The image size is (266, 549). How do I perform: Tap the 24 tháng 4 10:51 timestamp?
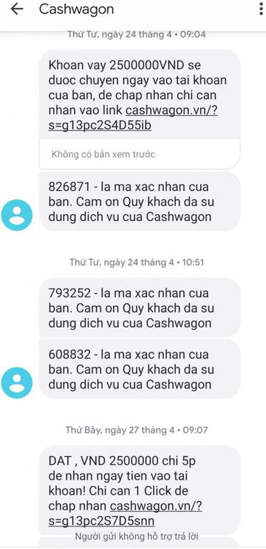(137, 262)
